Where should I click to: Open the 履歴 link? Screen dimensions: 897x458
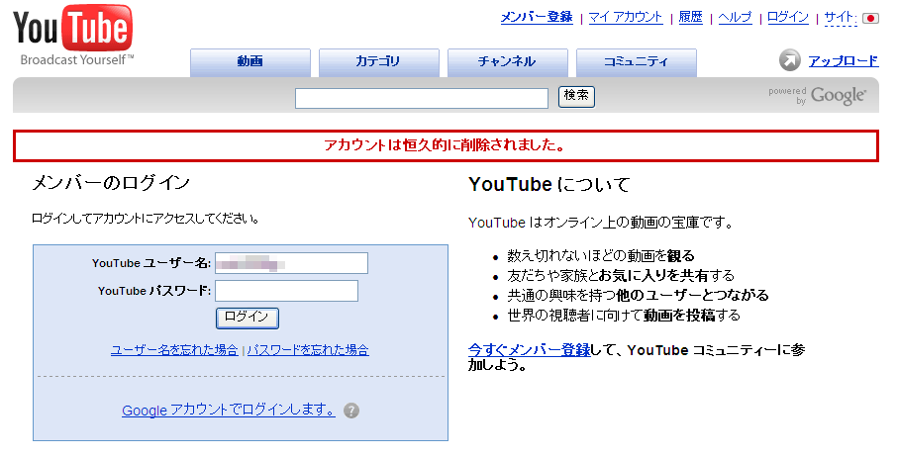pos(690,17)
